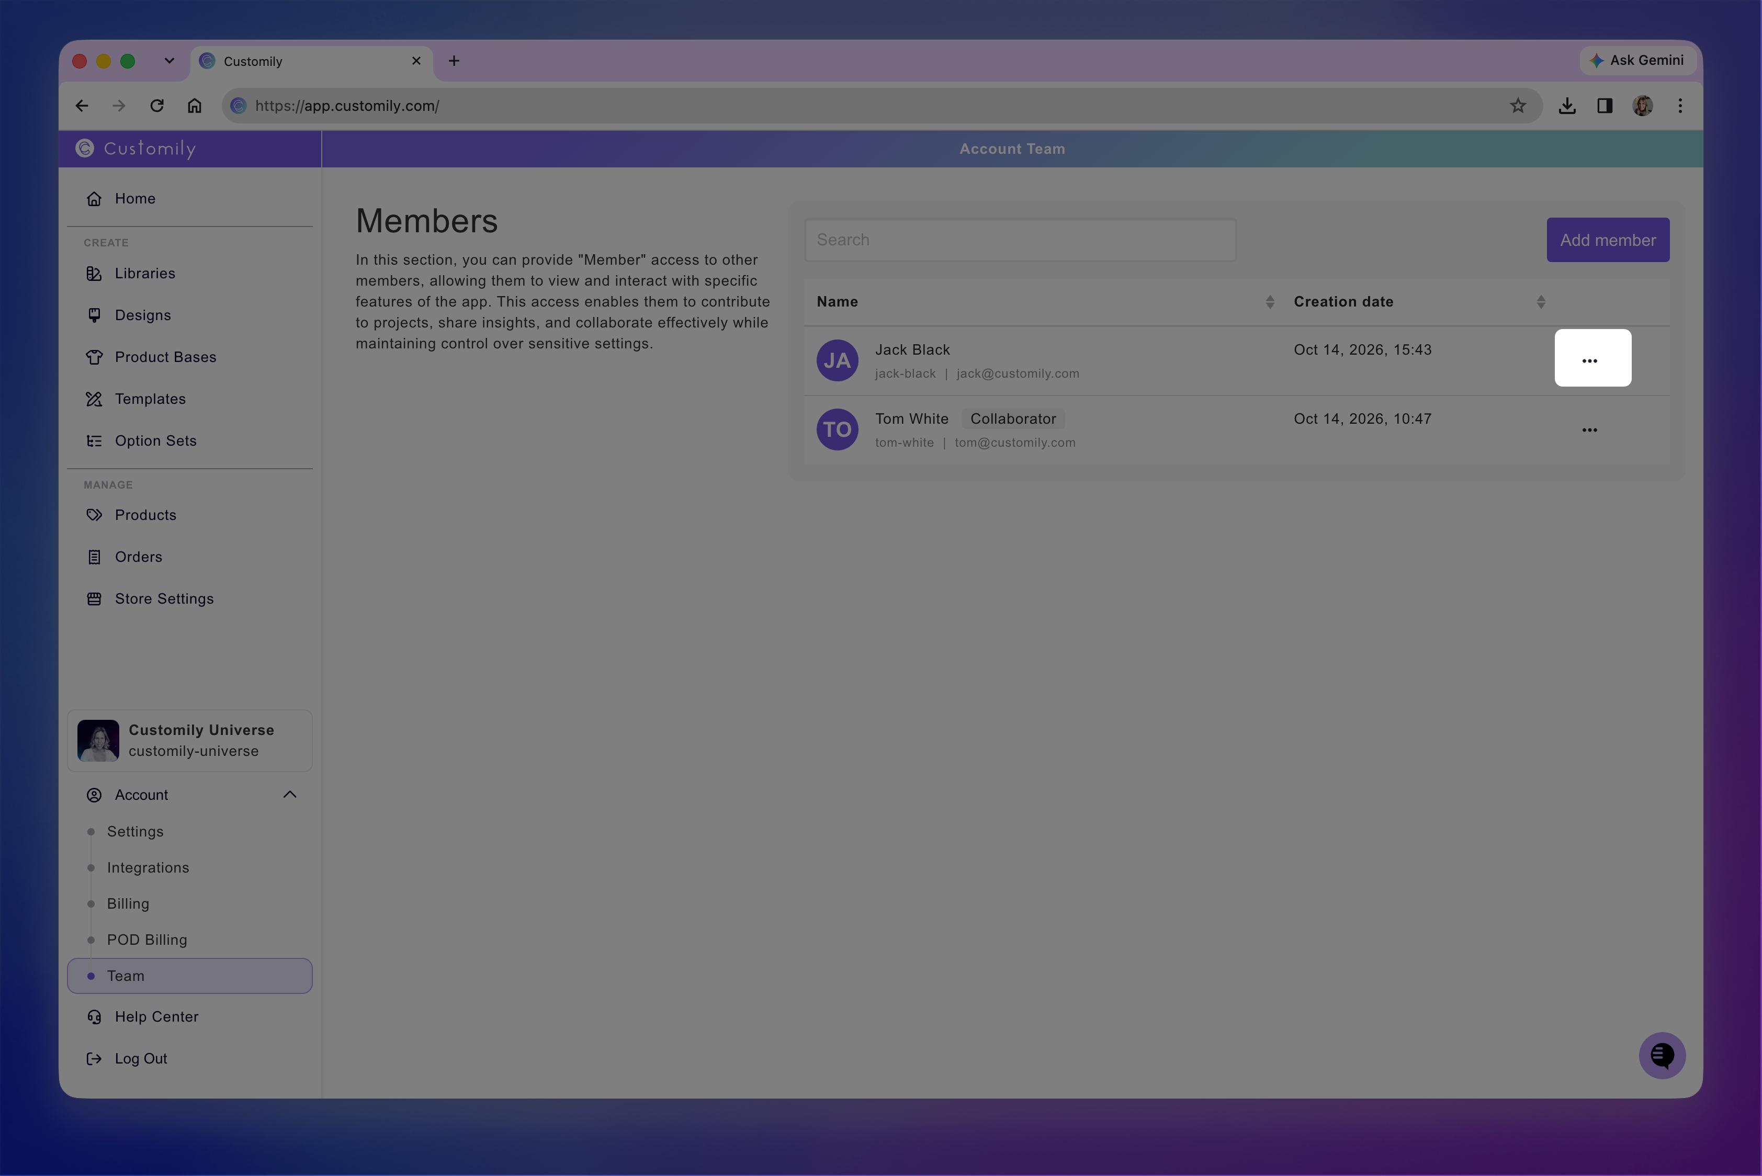The height and width of the screenshot is (1176, 1762).
Task: Click the Add member button
Action: pos(1608,240)
